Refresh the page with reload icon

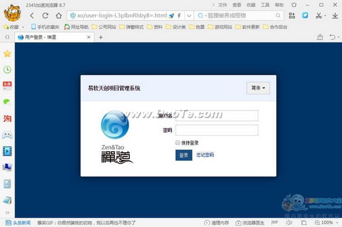pos(45,16)
